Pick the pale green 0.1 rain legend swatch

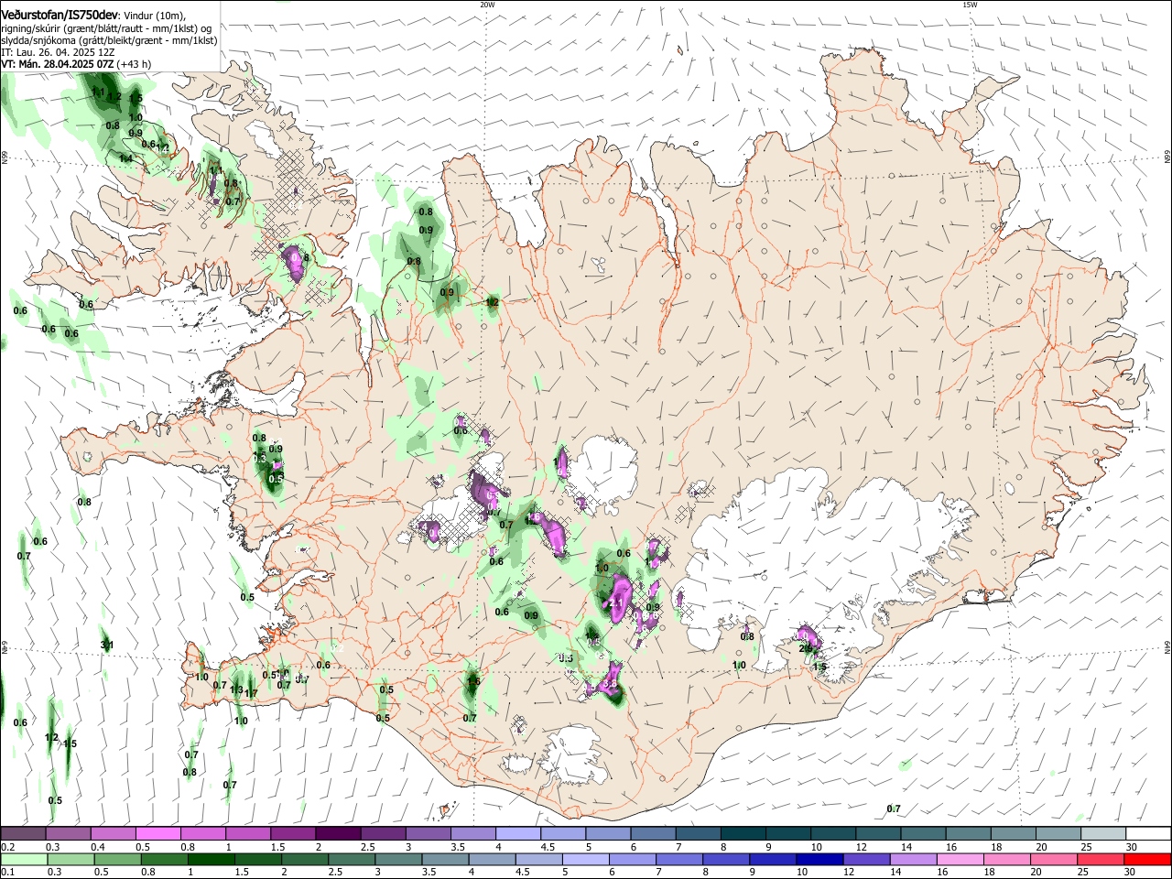(x=23, y=859)
